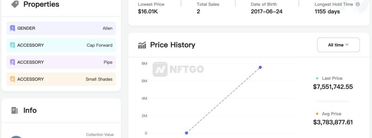
Task: Click the Price History chart icon
Action: 142,45
